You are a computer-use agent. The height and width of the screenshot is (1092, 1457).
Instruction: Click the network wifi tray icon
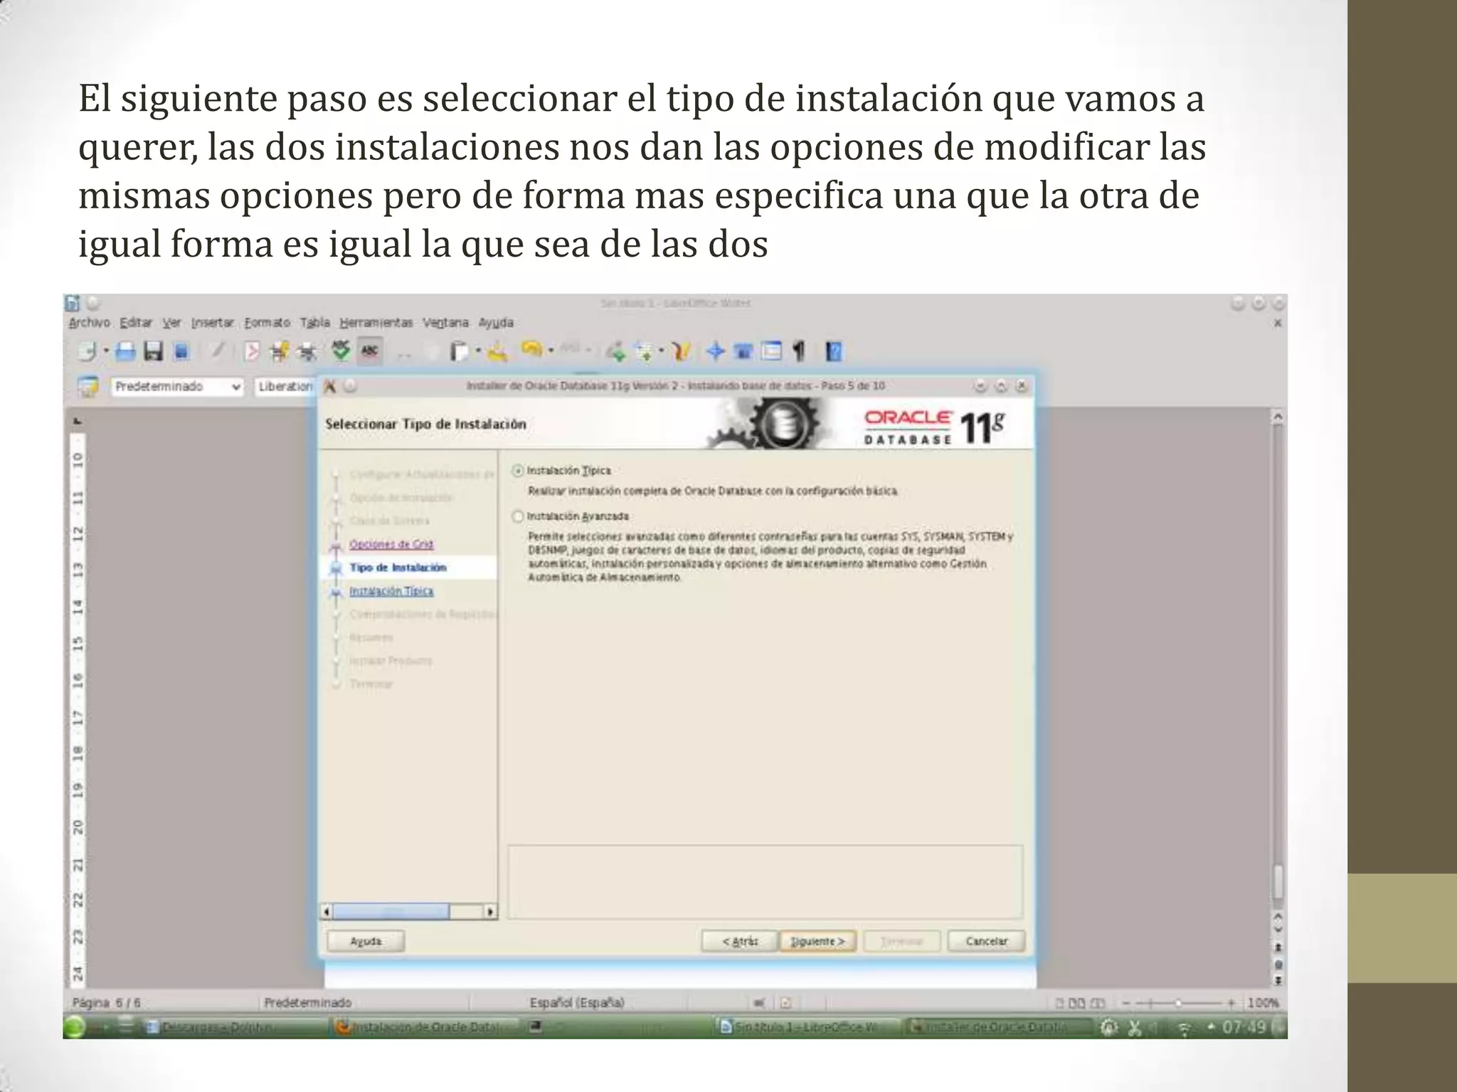(x=1185, y=1028)
